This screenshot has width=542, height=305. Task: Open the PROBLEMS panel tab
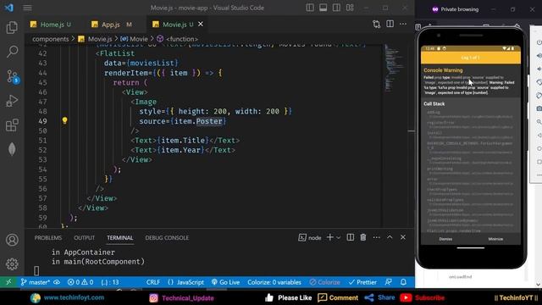pyautogui.click(x=48, y=237)
